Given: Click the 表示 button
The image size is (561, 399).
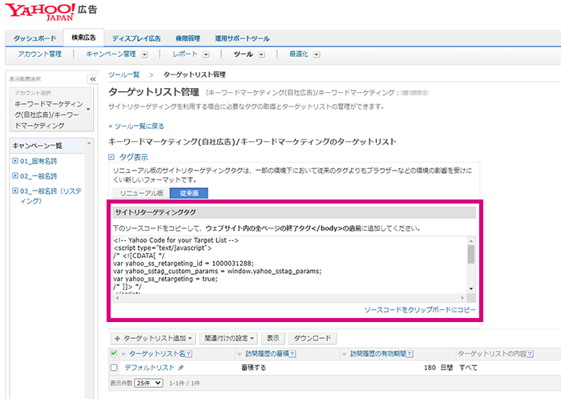Looking at the screenshot, I should point(273,338).
